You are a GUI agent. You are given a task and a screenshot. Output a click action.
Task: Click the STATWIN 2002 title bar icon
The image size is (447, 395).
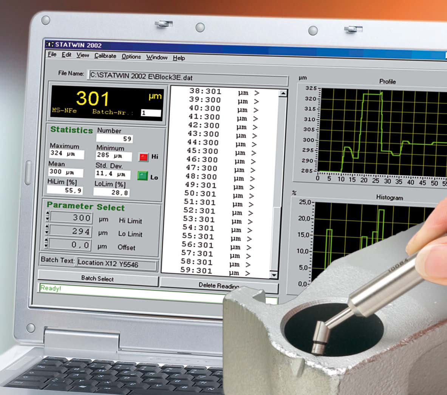tap(49, 45)
